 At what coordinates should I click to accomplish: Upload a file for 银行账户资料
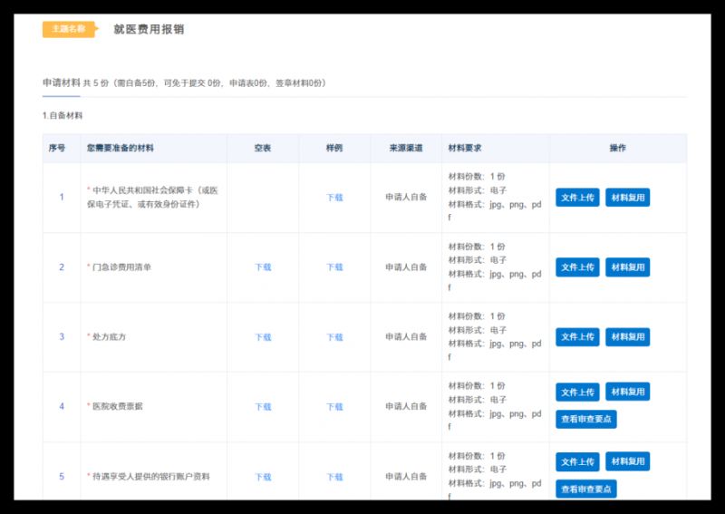[577, 462]
